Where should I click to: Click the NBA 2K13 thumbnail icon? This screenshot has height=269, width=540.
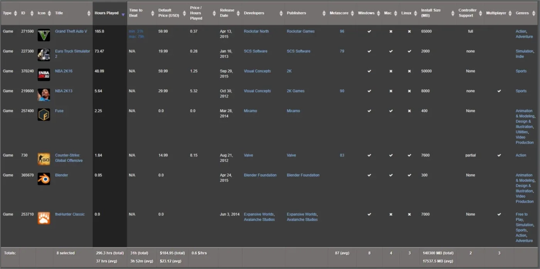point(44,95)
